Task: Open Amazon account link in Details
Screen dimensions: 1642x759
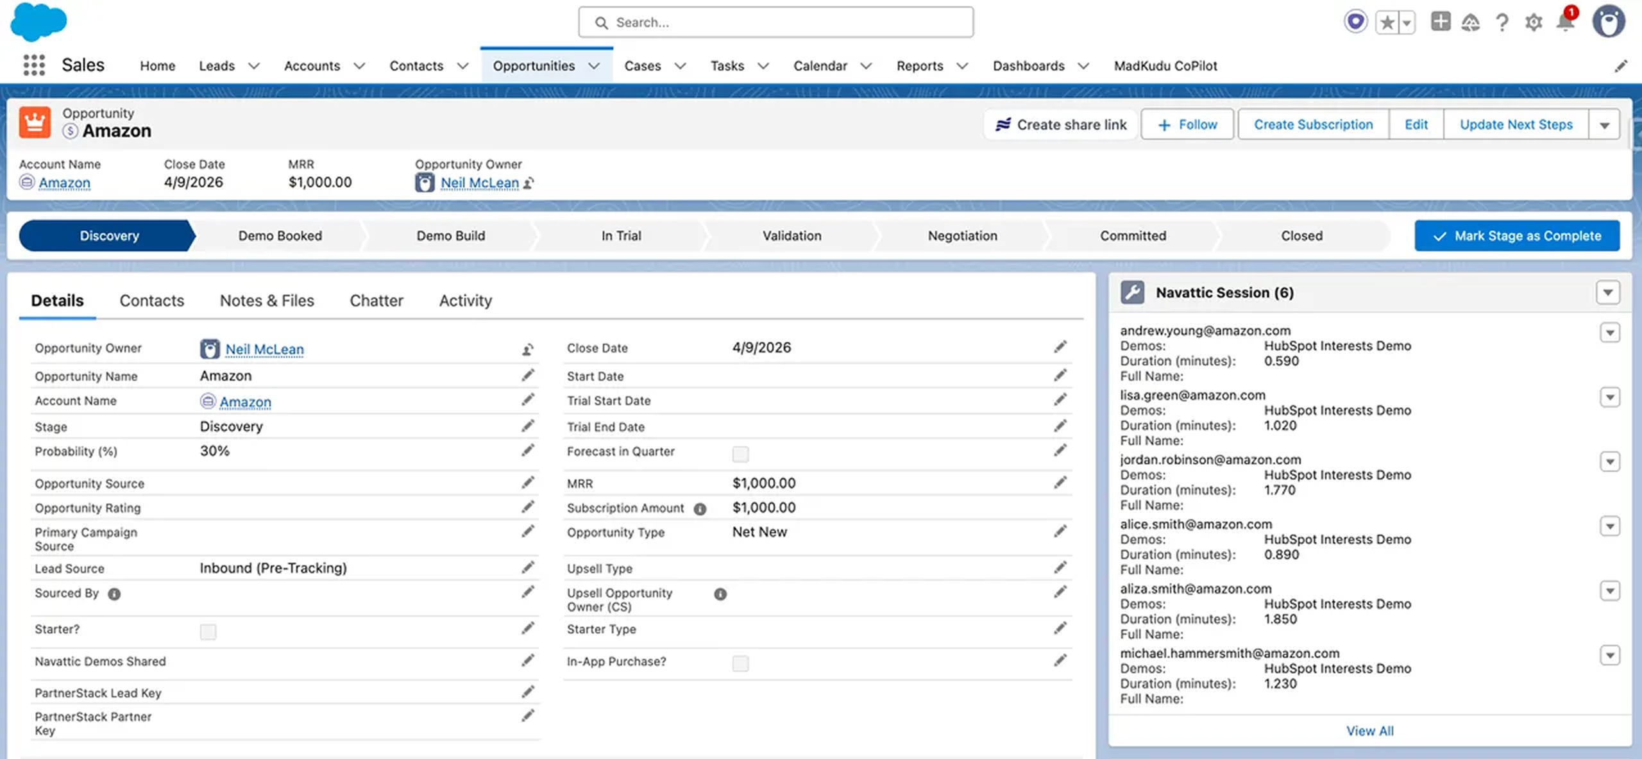Action: pyautogui.click(x=246, y=402)
